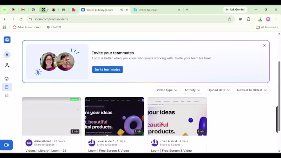
Task: Reload the Loom page
Action: 21,19
